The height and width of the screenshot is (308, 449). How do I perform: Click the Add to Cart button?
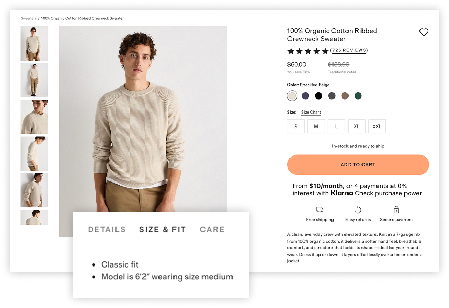point(357,164)
